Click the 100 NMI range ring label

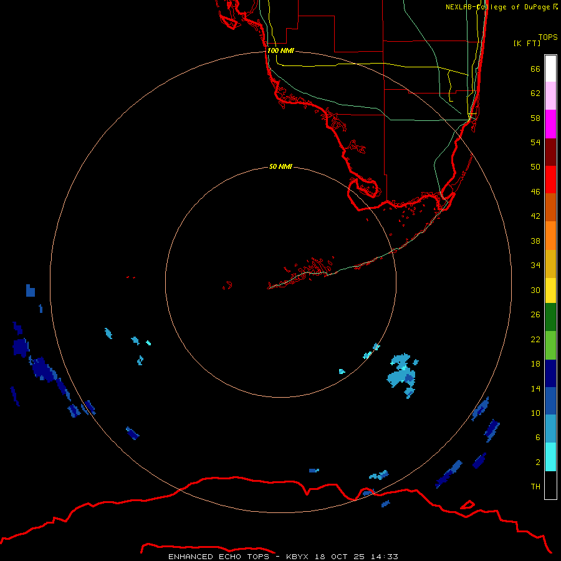[x=280, y=51]
